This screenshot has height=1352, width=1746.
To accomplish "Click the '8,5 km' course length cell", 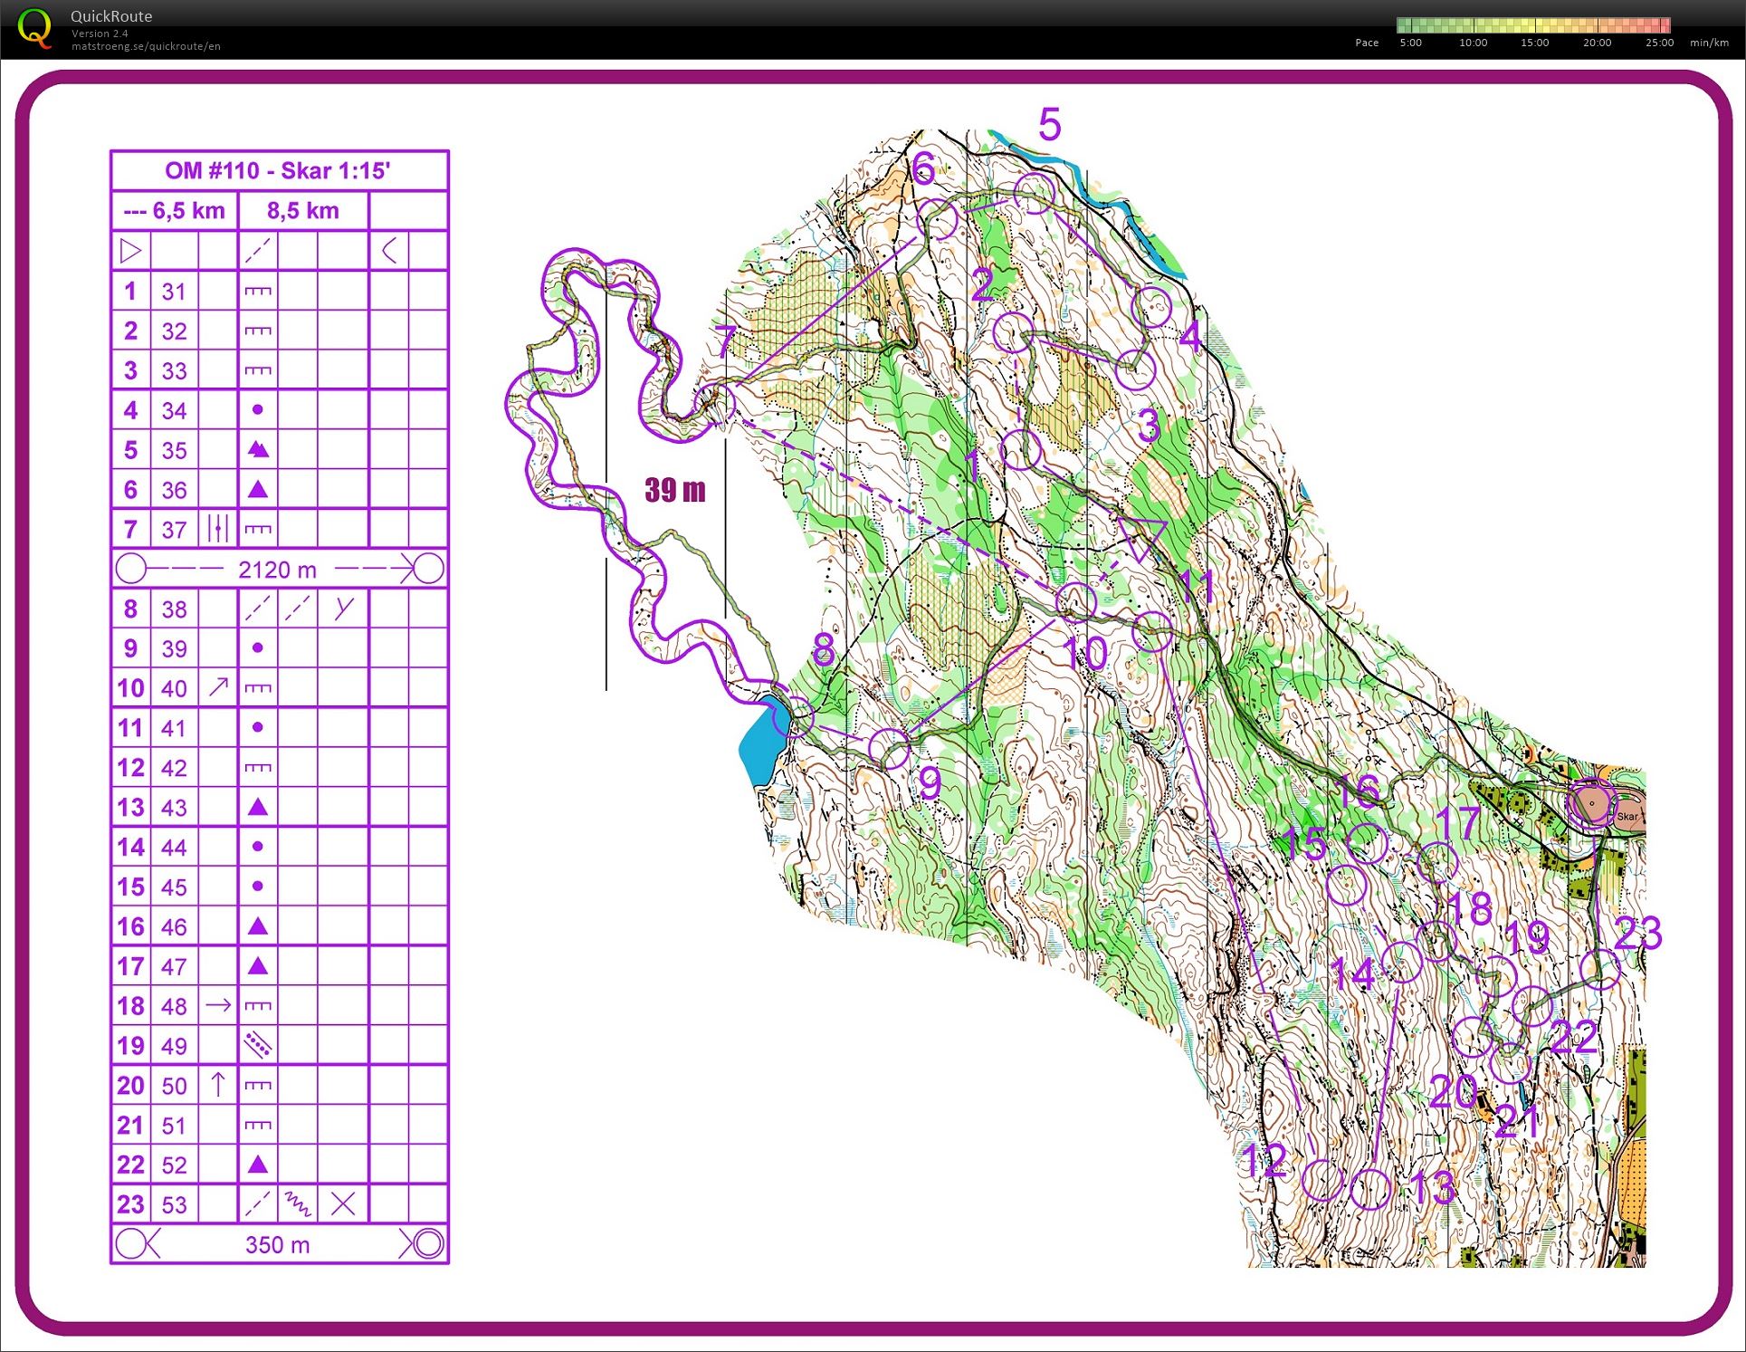I will [302, 211].
